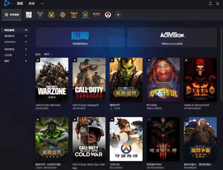
Task: Open the three-dots more menu
Action: [42, 3]
